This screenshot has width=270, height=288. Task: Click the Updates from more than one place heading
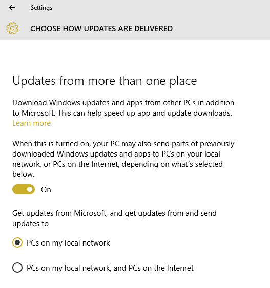105,81
